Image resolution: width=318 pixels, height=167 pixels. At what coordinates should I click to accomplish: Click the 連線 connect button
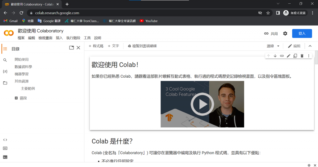click(x=270, y=46)
